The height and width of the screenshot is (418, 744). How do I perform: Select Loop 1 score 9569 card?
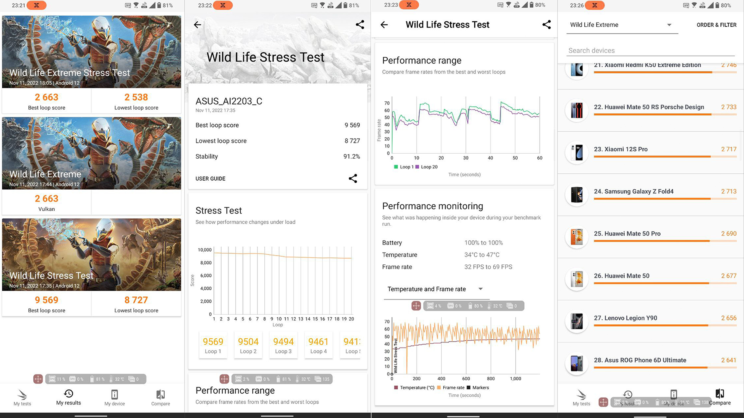213,345
